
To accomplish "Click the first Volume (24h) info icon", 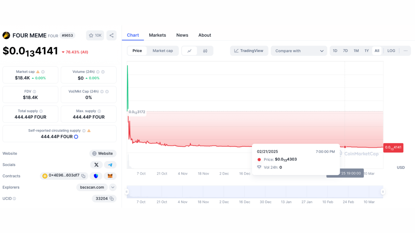I will [98, 72].
